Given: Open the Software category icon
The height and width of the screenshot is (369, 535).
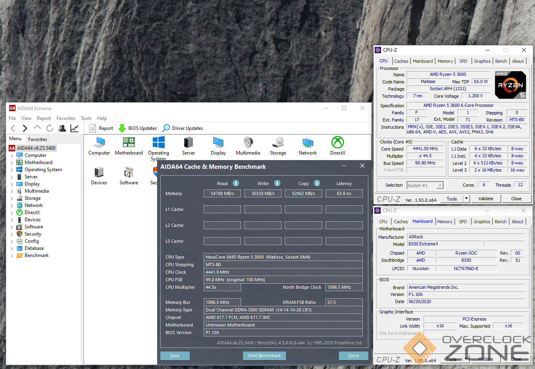Looking at the screenshot, I should coord(129,176).
